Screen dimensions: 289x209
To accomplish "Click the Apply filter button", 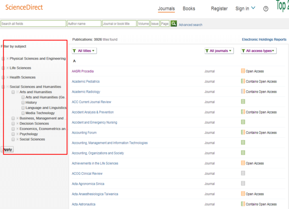I will coord(7,149).
